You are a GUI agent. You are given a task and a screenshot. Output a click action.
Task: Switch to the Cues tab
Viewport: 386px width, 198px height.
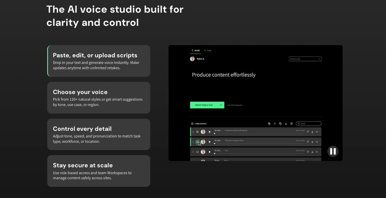pyautogui.click(x=208, y=50)
